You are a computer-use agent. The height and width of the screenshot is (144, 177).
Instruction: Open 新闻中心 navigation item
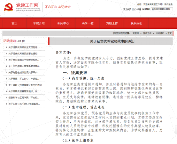coord(63,23)
